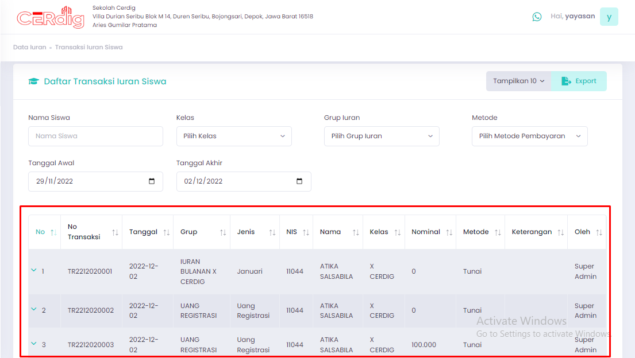The height and width of the screenshot is (358, 635).
Task: Sort by Grup column arrows
Action: (223, 232)
